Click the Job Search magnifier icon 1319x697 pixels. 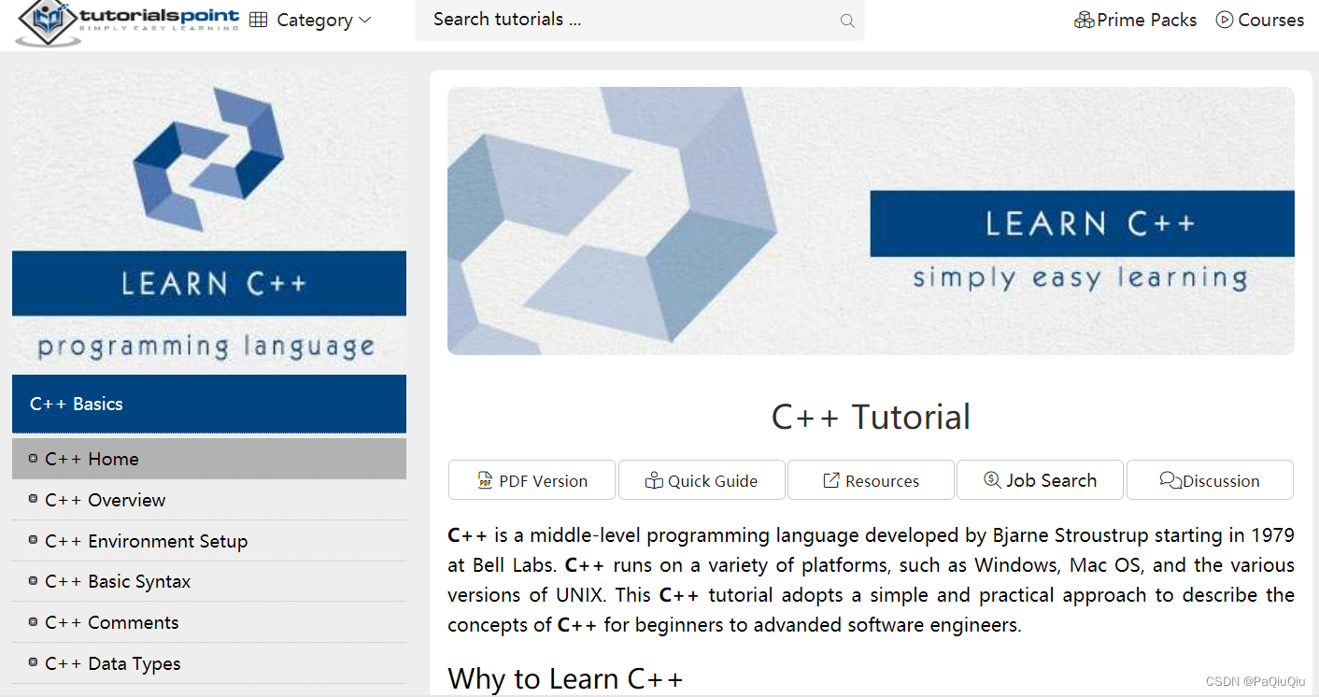[992, 479]
